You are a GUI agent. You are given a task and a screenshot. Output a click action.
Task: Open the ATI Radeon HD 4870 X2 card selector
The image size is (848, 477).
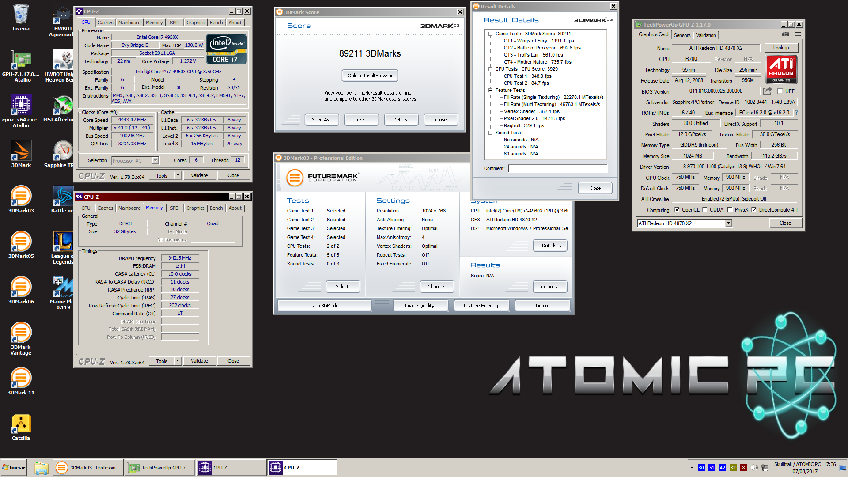[684, 223]
